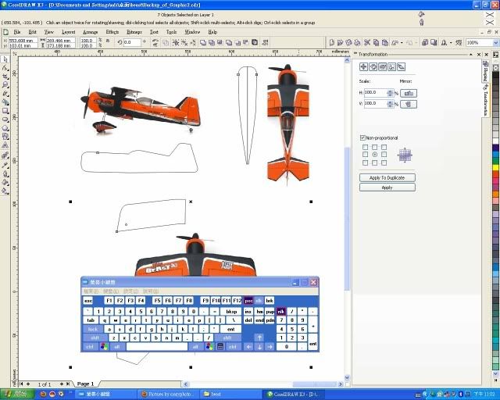
Task: Select the Crop tool in the toolbox
Action: point(5,77)
